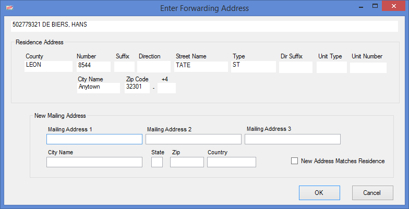Focus the Country input field
Image resolution: width=409 pixels, height=209 pixels.
[x=232, y=162]
